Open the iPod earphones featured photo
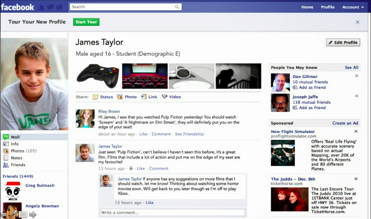 pyautogui.click(x=192, y=76)
